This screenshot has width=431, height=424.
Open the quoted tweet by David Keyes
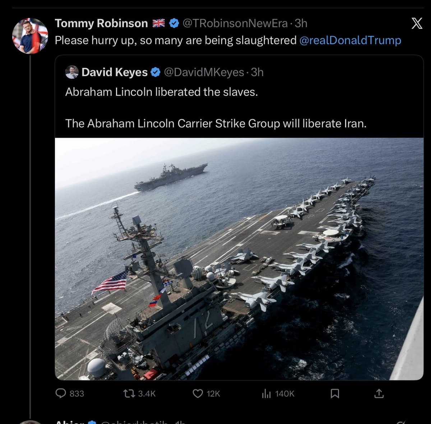(215, 108)
